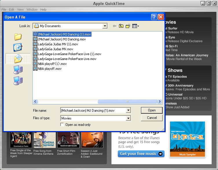Open the Edit menu
218x170 pixels.
12,10
